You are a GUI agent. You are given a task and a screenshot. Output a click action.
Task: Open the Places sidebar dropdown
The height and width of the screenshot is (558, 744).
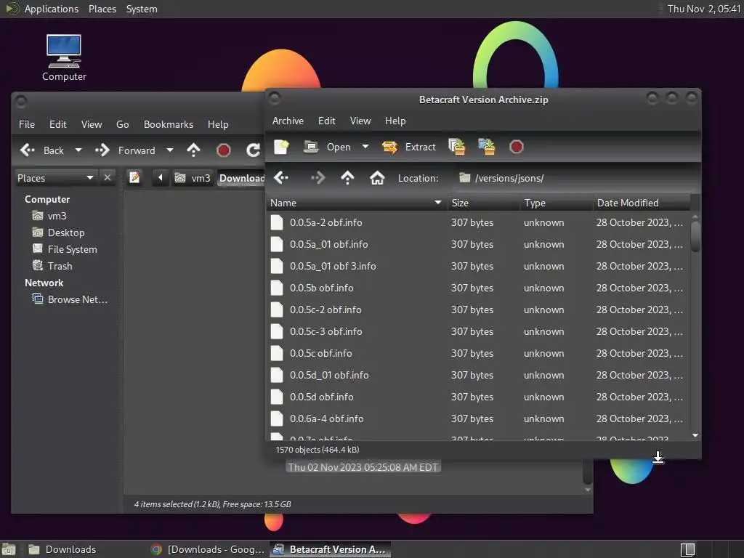(x=55, y=178)
